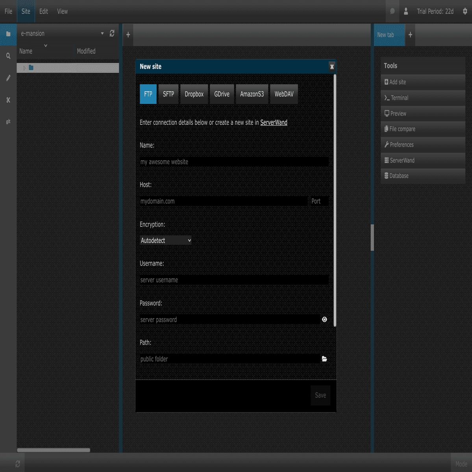Sort by Modified column header
The image size is (472, 472).
coord(86,51)
